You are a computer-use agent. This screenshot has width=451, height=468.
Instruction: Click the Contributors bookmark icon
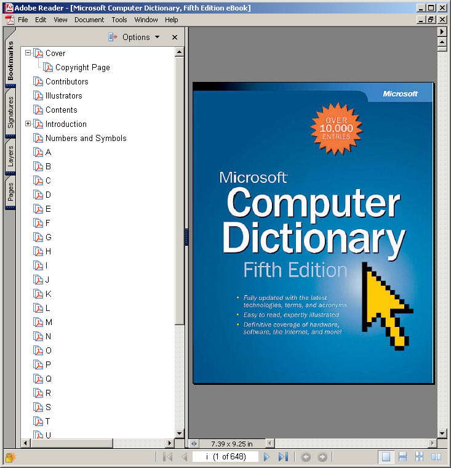(x=38, y=81)
